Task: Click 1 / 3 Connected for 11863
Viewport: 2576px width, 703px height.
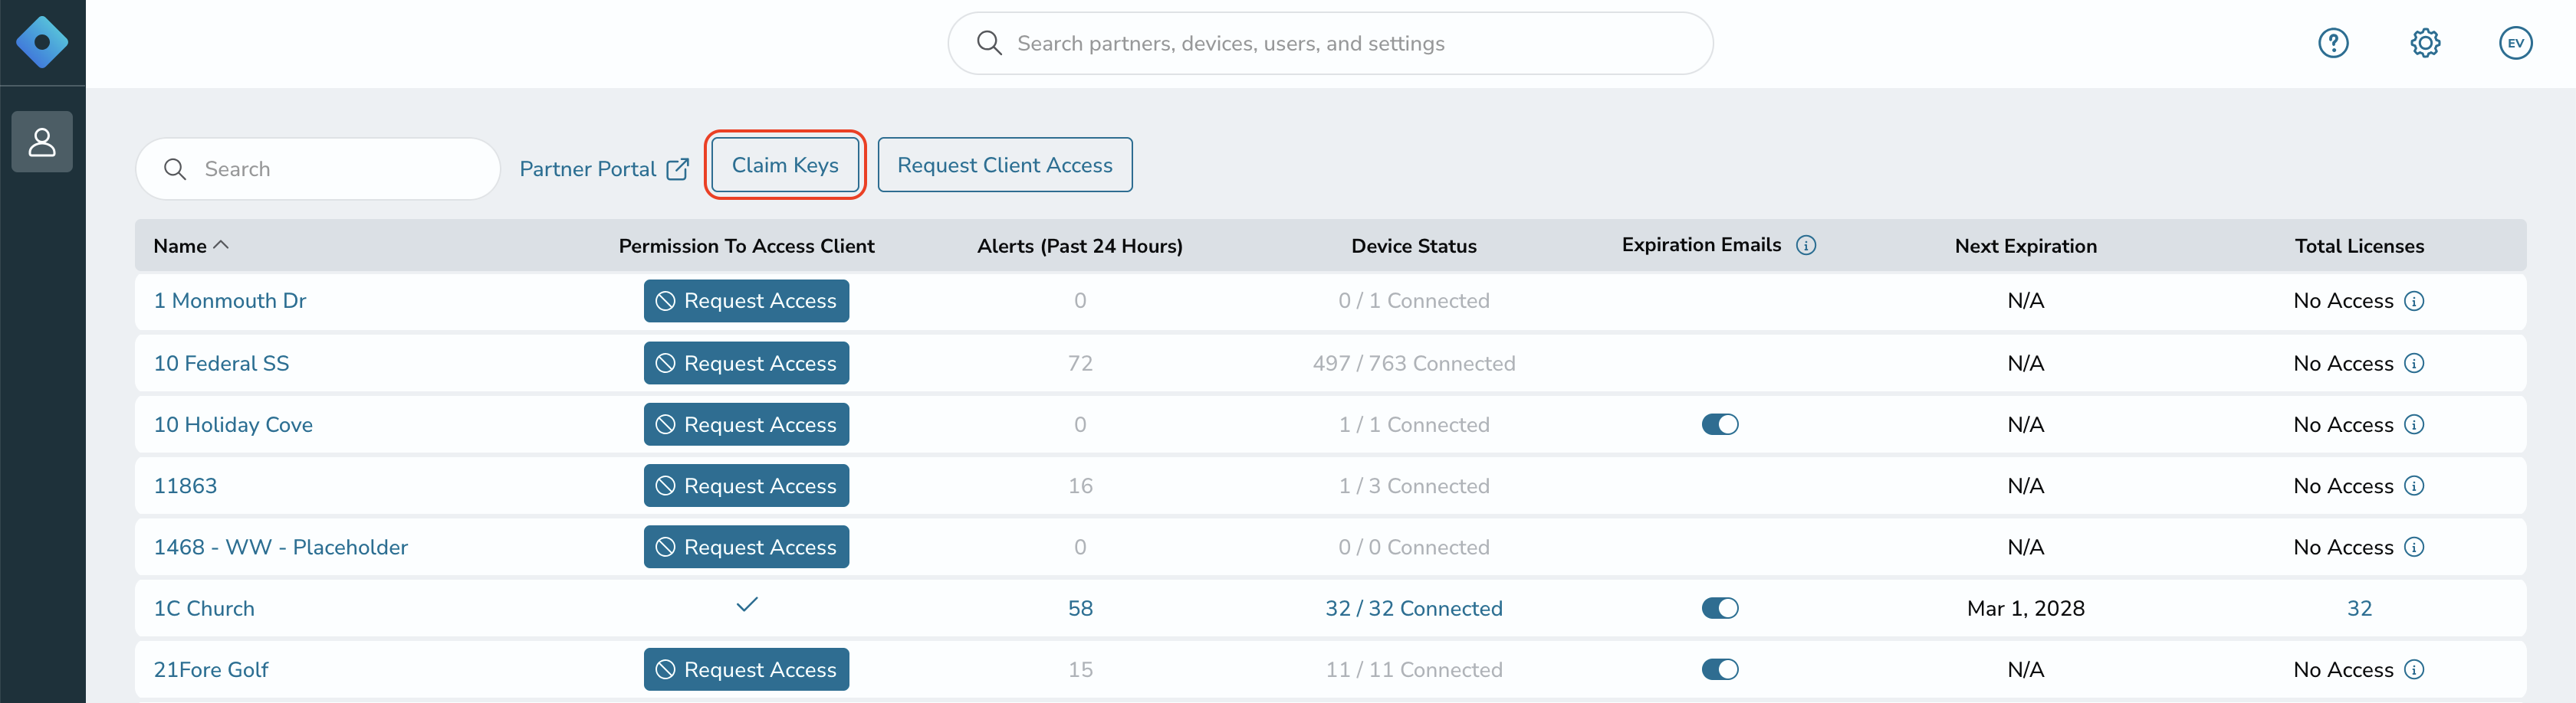Action: (1414, 486)
